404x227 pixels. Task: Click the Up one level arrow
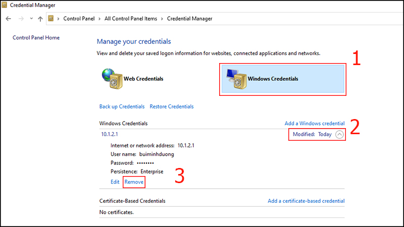click(40, 19)
